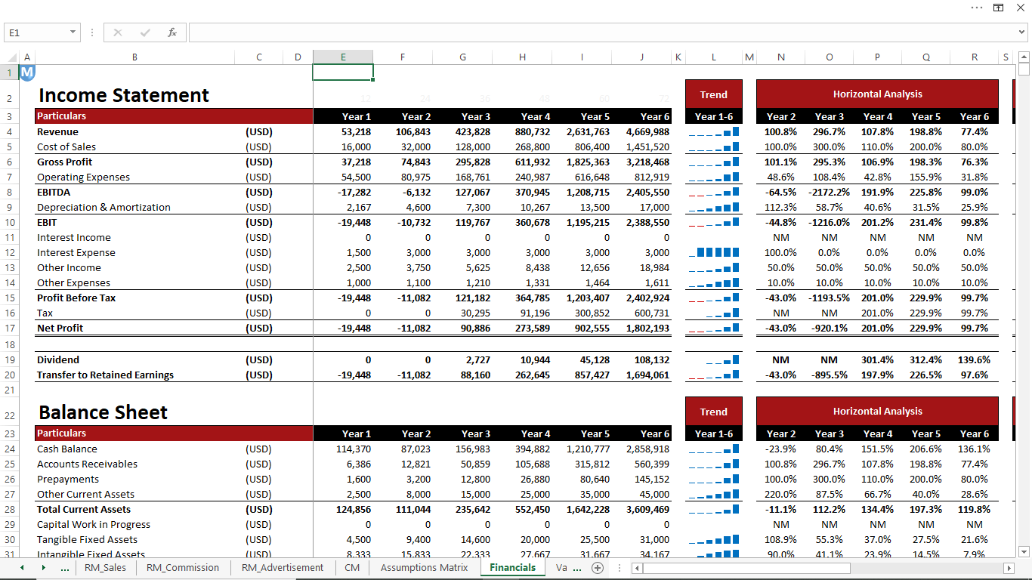Viewport: 1032px width, 580px height.
Task: Click Transfer to Retained Earnings label
Action: pos(106,375)
